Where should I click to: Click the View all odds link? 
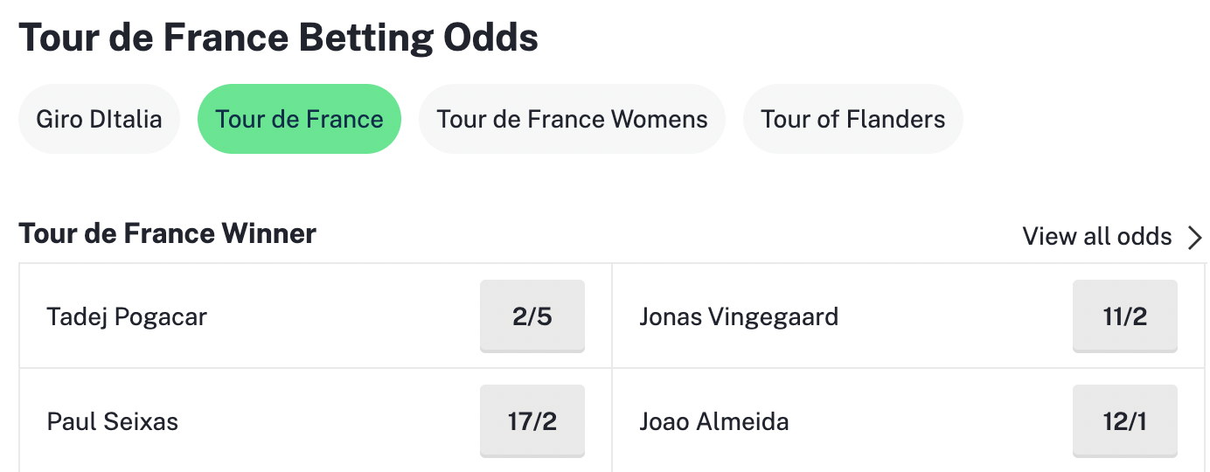point(1096,237)
